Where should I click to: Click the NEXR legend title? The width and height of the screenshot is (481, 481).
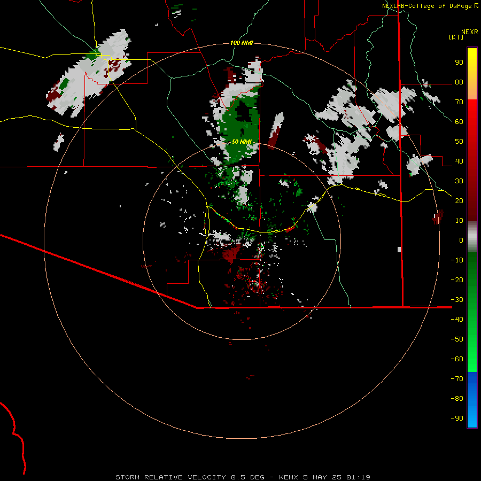click(470, 32)
